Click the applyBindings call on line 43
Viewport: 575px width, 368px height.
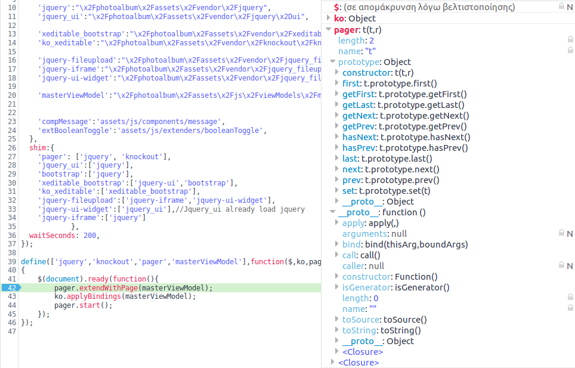pos(94,296)
